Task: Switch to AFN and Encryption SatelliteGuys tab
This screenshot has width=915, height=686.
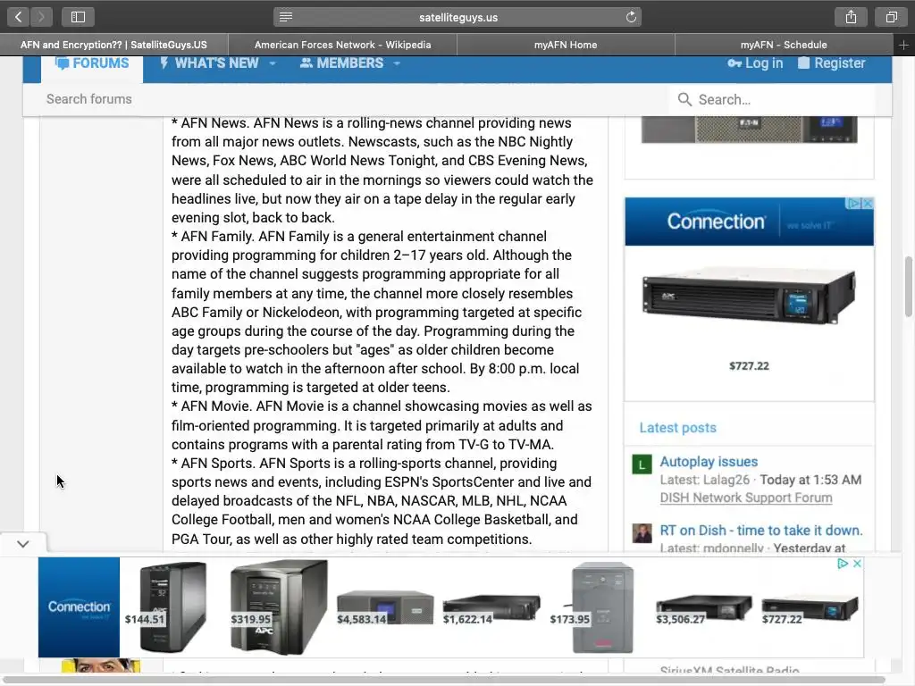Action: tap(113, 45)
